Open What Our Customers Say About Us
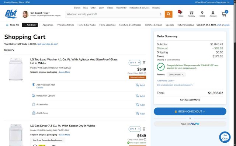Screen dimensions: 236x146 click(212, 3)
